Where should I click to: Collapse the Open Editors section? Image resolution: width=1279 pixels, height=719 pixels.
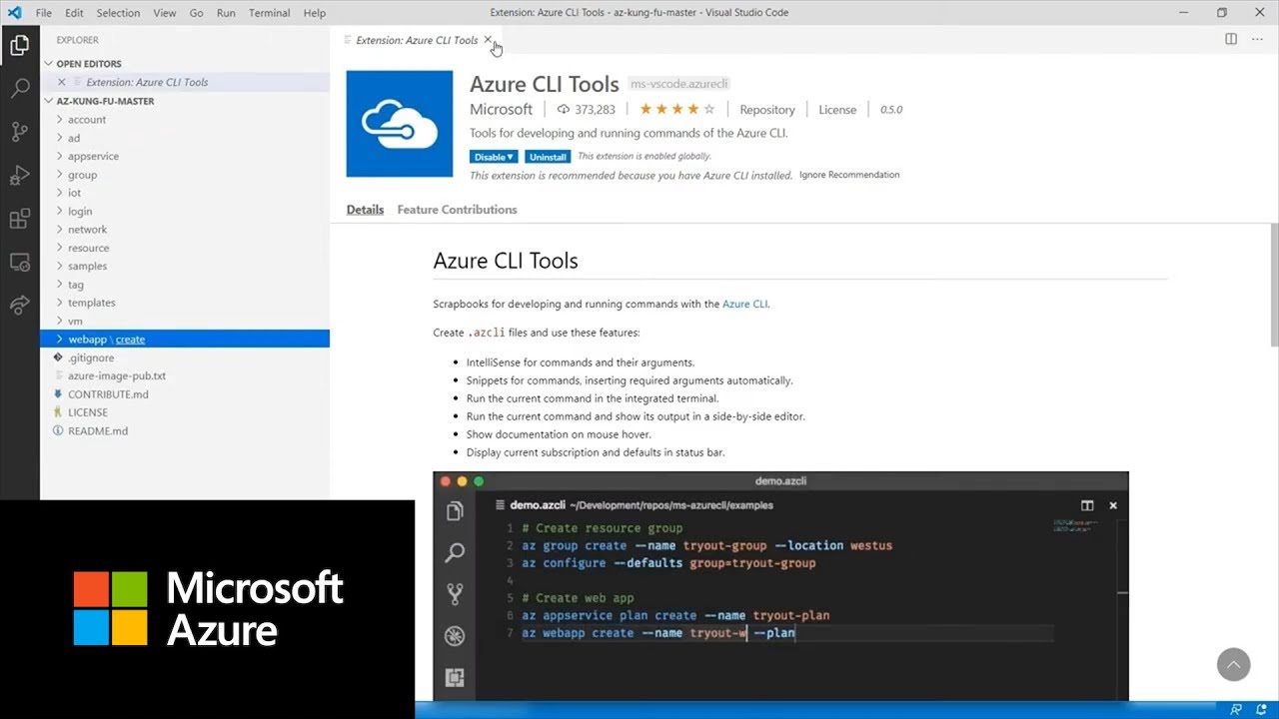[x=185, y=64]
